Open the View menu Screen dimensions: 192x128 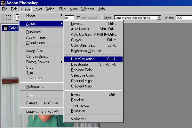74,9
